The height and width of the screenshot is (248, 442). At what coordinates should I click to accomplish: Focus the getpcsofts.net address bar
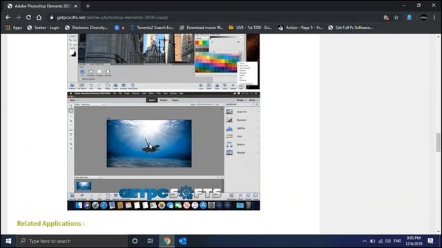214,17
